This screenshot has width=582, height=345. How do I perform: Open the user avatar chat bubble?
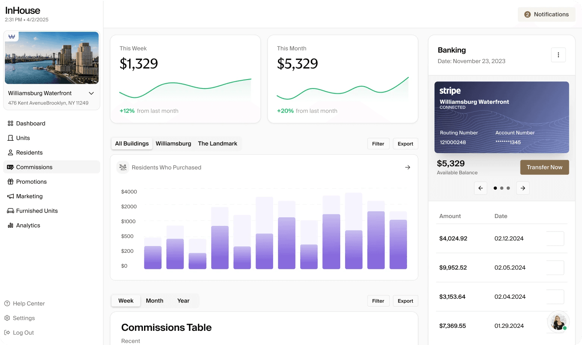click(x=558, y=321)
